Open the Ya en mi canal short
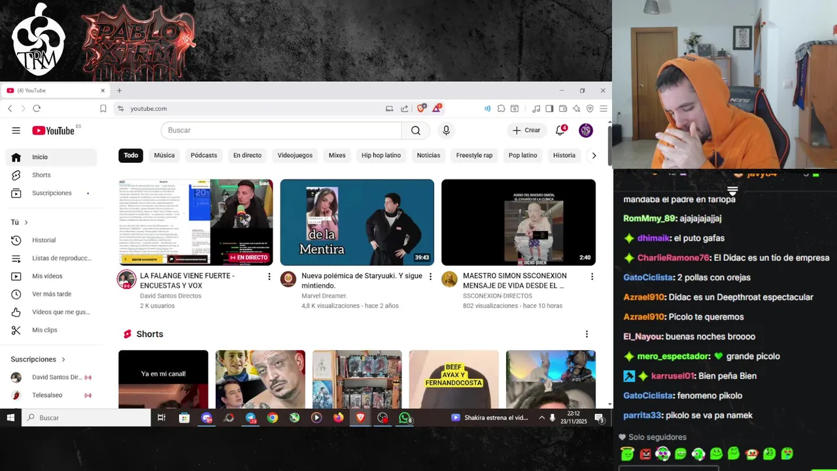This screenshot has height=471, width=837. 163,379
